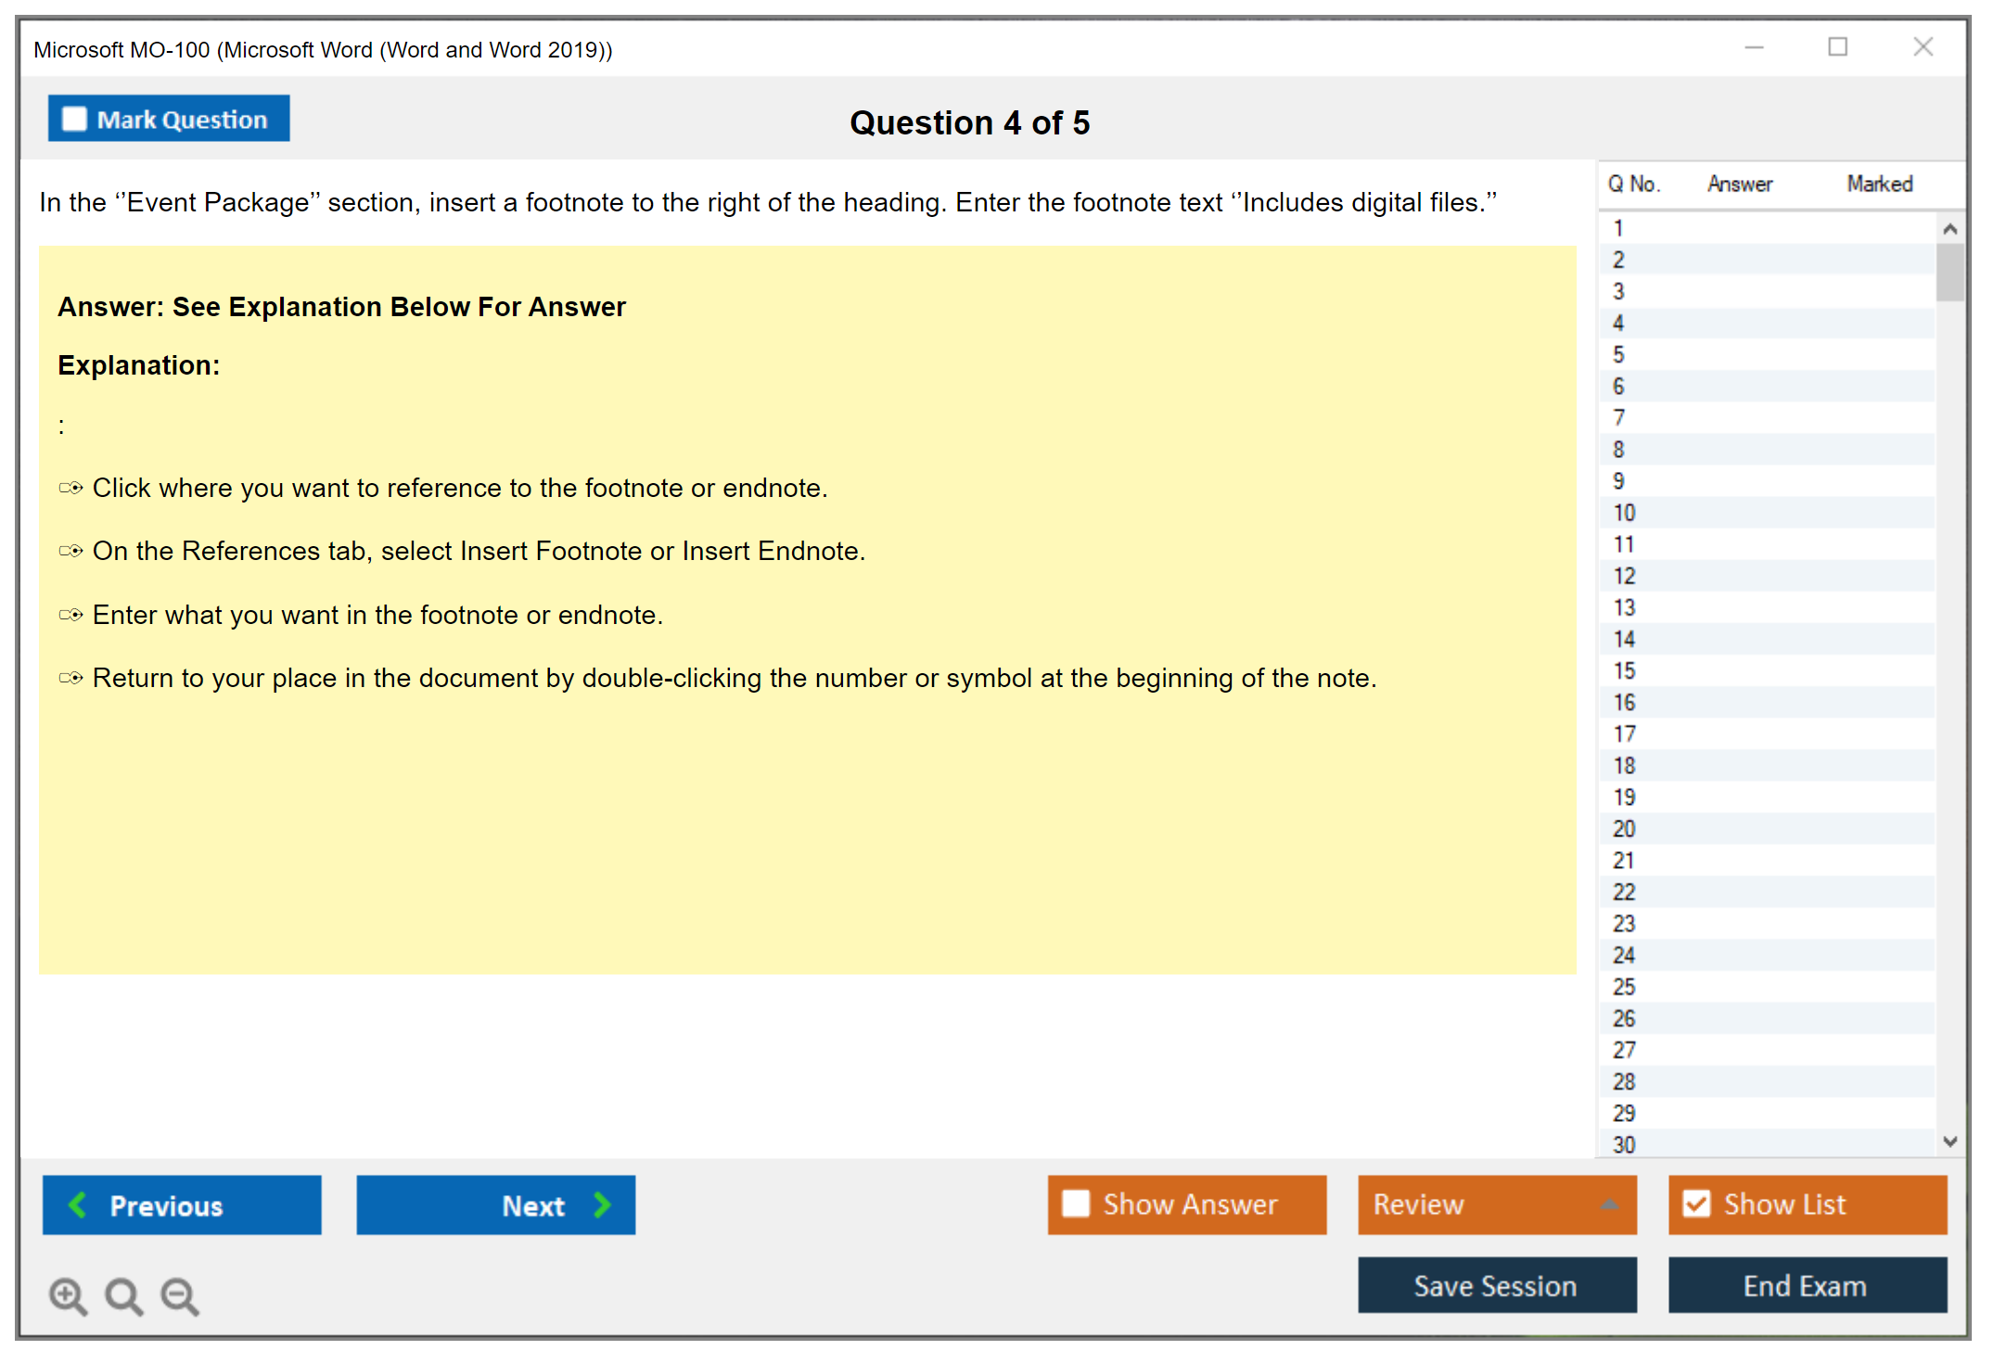Click the reset zoom magnifier icon

(x=123, y=1295)
